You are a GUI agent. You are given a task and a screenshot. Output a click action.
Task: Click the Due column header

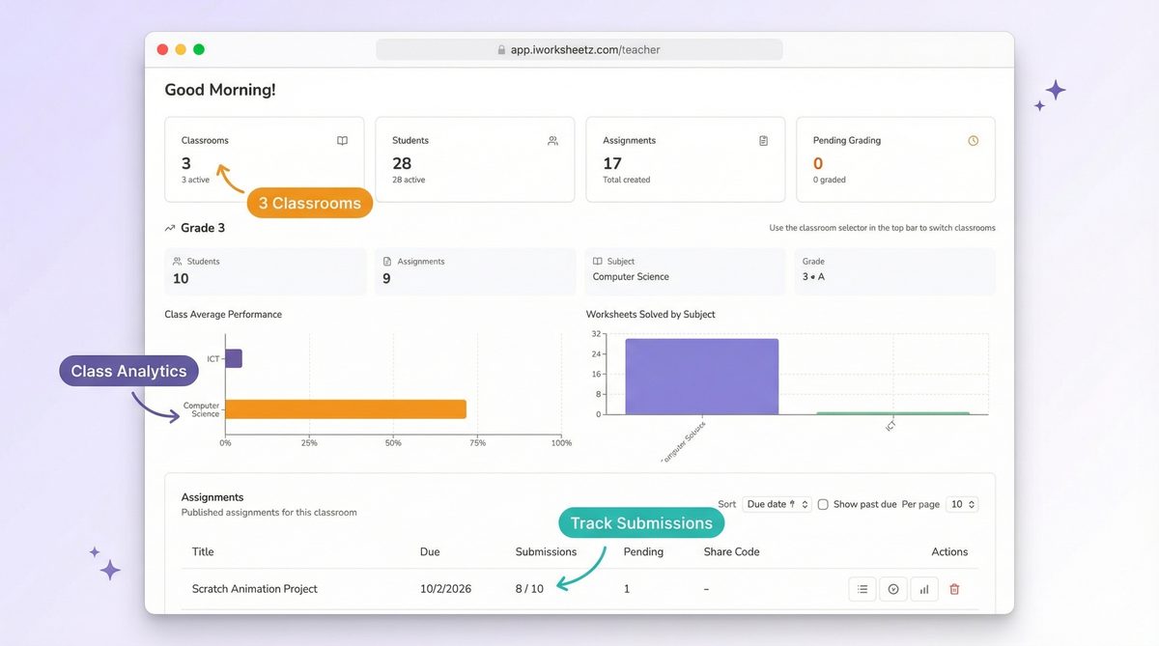coord(430,552)
